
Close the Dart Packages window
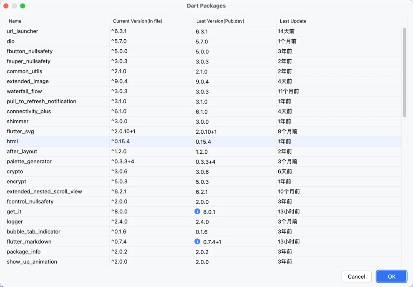[x=6, y=6]
